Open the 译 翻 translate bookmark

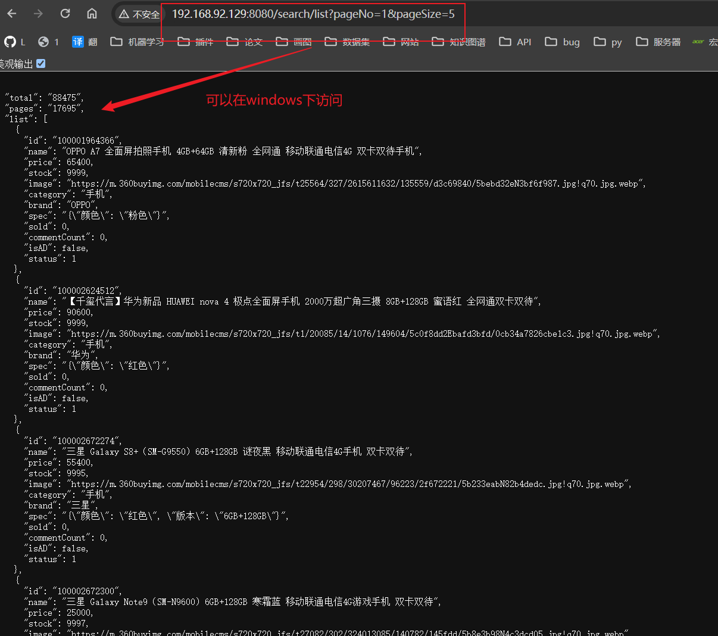(x=85, y=42)
